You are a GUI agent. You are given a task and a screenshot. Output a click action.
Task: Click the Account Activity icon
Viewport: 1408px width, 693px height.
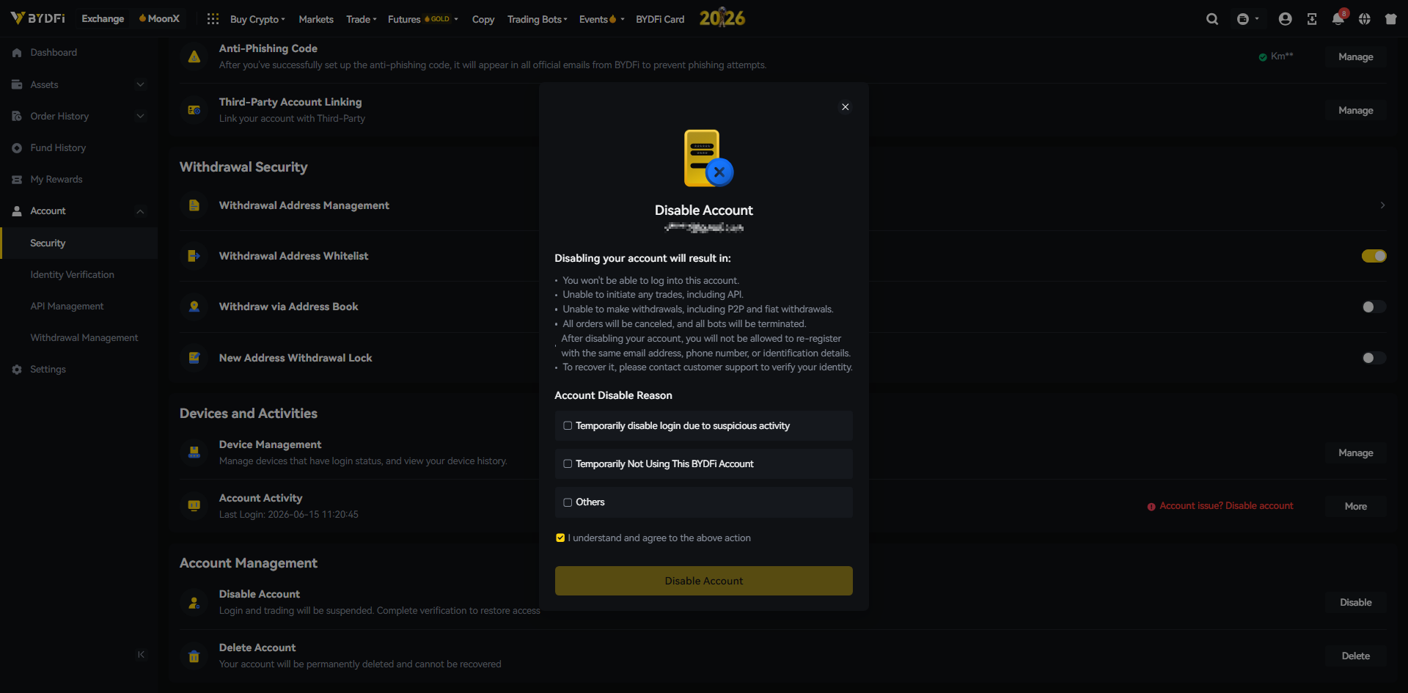tap(194, 506)
